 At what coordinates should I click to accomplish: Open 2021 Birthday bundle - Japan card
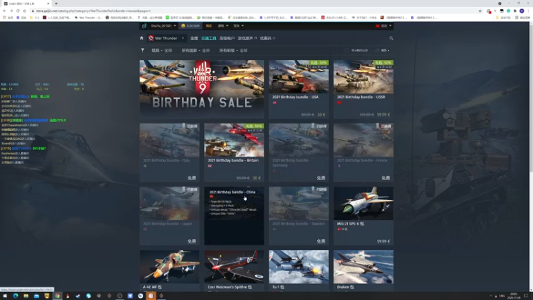169,215
